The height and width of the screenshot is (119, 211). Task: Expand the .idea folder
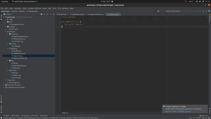pos(6,20)
